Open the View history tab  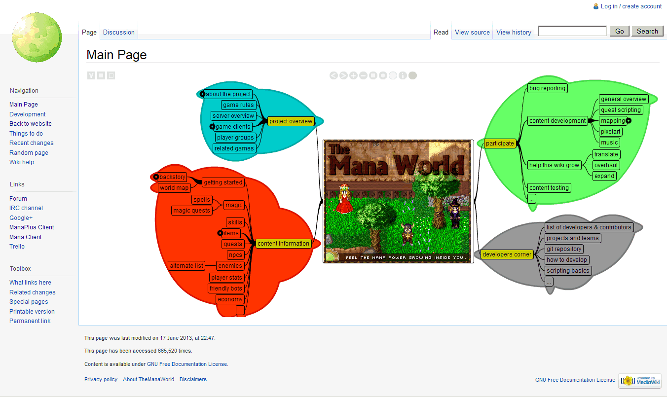[x=514, y=32]
